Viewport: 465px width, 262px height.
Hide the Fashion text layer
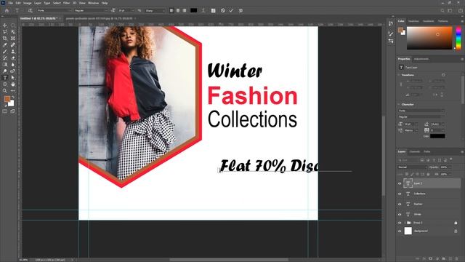[400, 204]
